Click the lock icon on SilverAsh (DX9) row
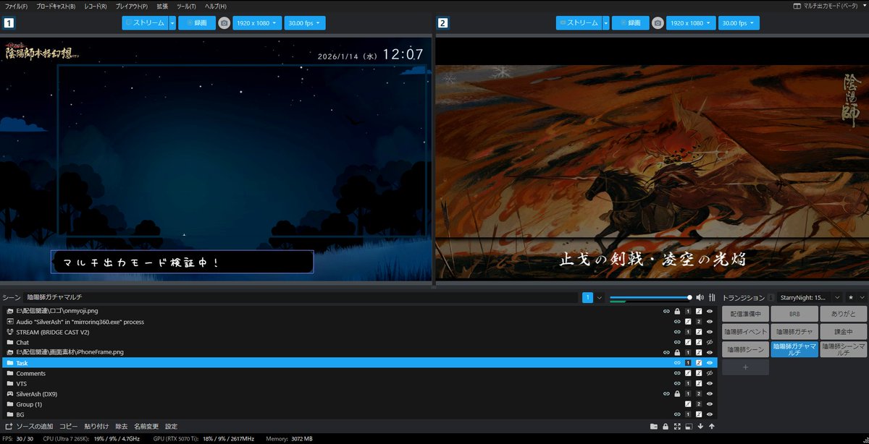Viewport: 869px width, 444px height. pyautogui.click(x=677, y=393)
